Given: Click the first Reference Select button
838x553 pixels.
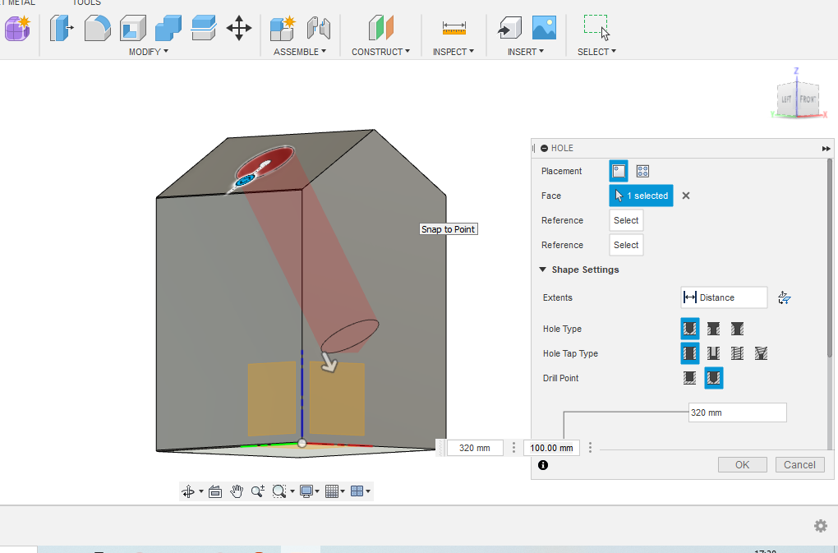Looking at the screenshot, I should click(626, 220).
